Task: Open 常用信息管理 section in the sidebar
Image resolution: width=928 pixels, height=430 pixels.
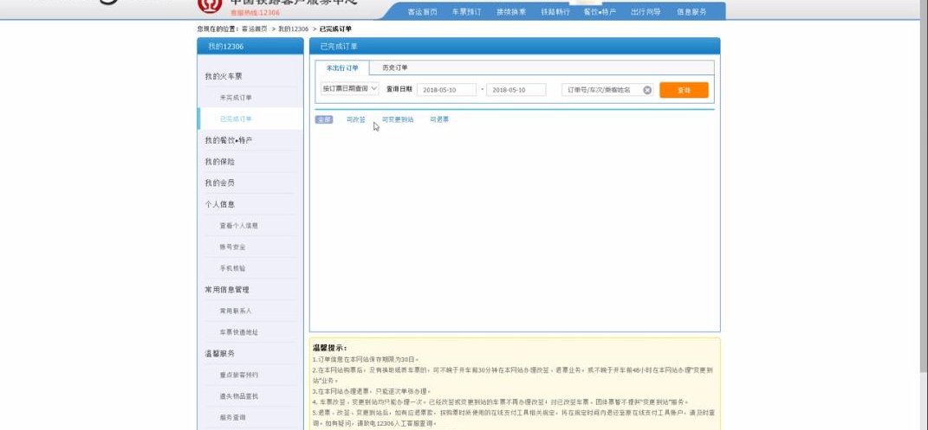Action: [x=227, y=290]
